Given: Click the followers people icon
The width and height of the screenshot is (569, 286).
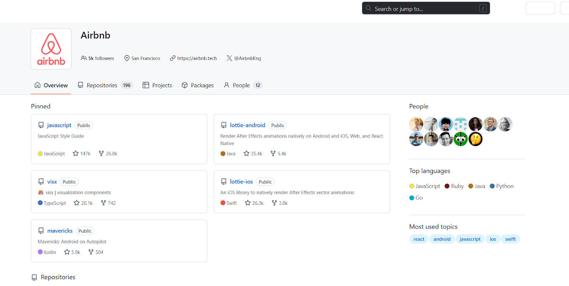Looking at the screenshot, I should pos(84,58).
